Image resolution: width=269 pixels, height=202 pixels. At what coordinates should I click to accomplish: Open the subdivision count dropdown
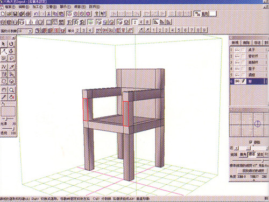(30, 31)
